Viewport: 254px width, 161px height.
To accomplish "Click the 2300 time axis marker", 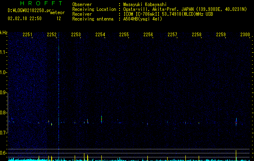I will click(x=245, y=34).
